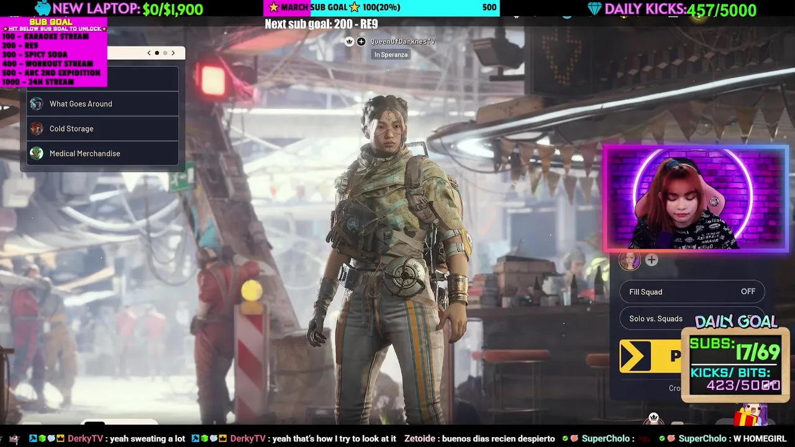Screen dimensions: 795x447
Task: Click the '400 - WORKOUT STREAM' sub goal line
Action: 47,63
